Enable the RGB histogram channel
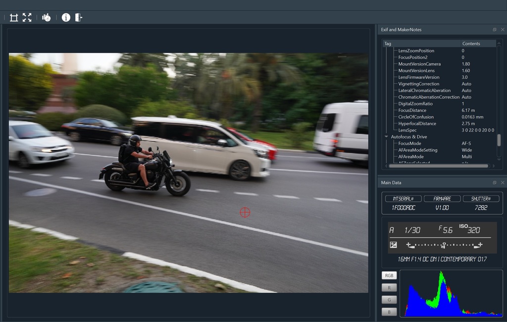Viewport: 507px width, 322px height. click(389, 276)
